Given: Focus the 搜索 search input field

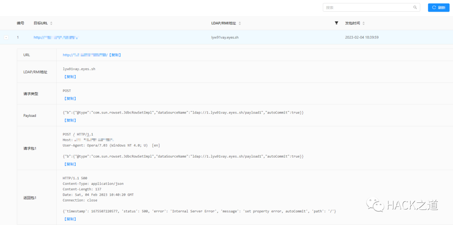Looking at the screenshot, I should pyautogui.click(x=371, y=8).
